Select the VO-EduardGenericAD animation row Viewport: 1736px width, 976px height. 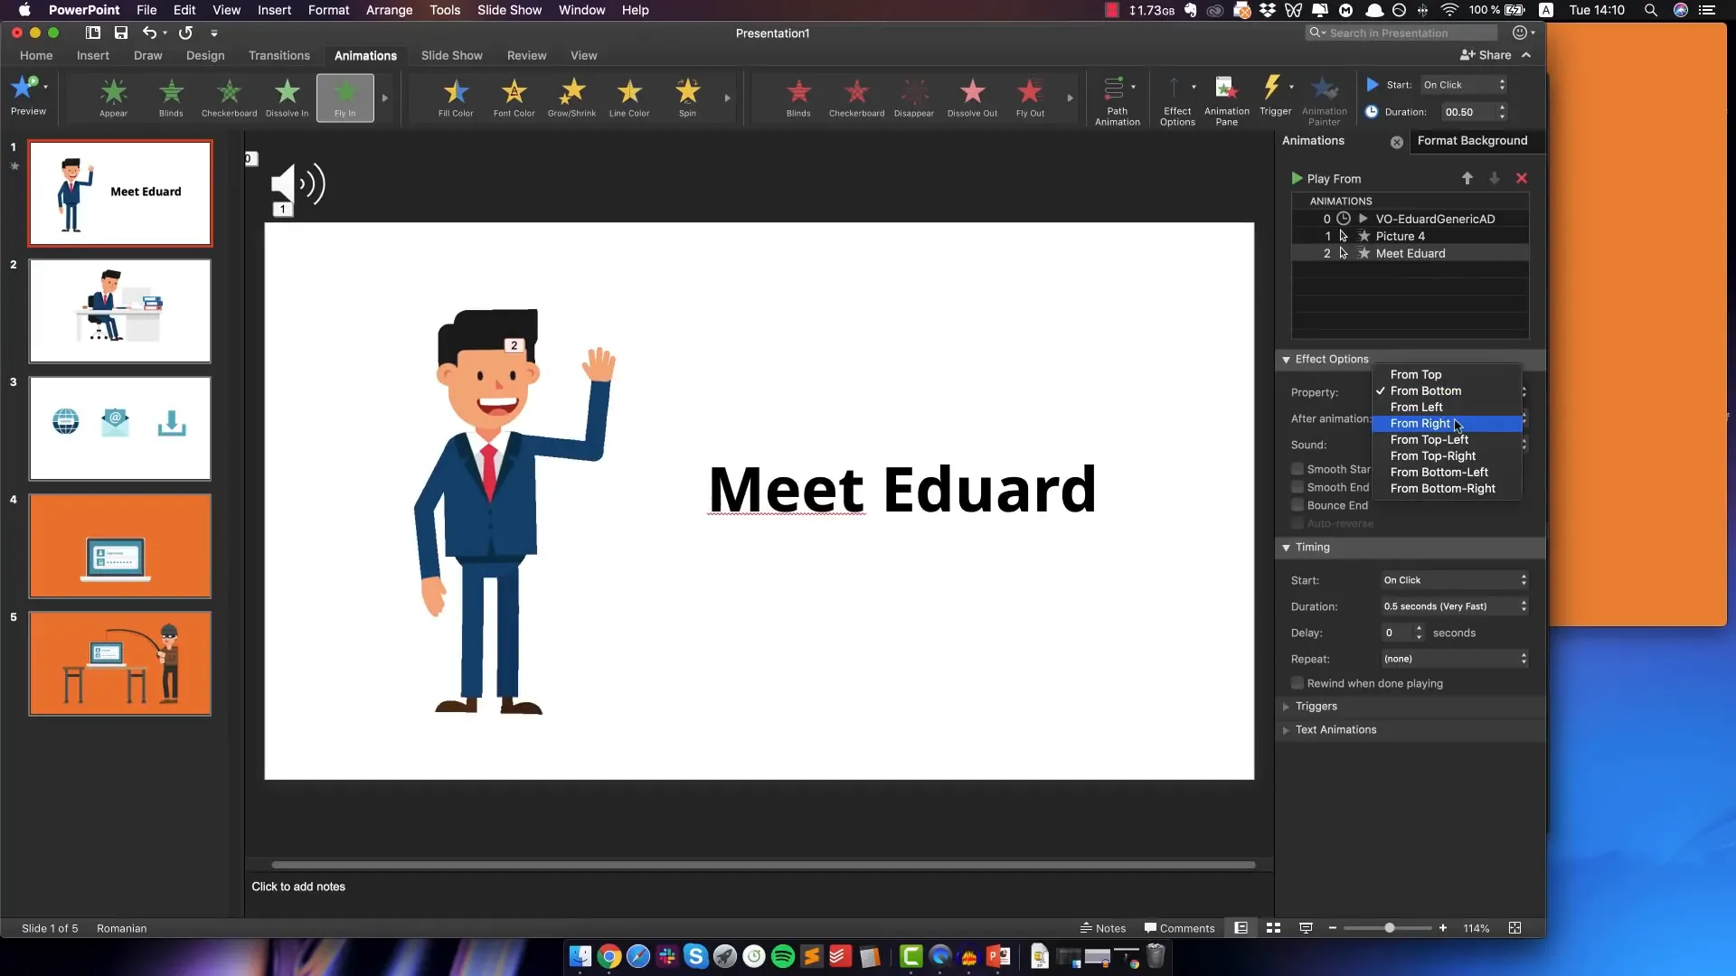(1410, 219)
